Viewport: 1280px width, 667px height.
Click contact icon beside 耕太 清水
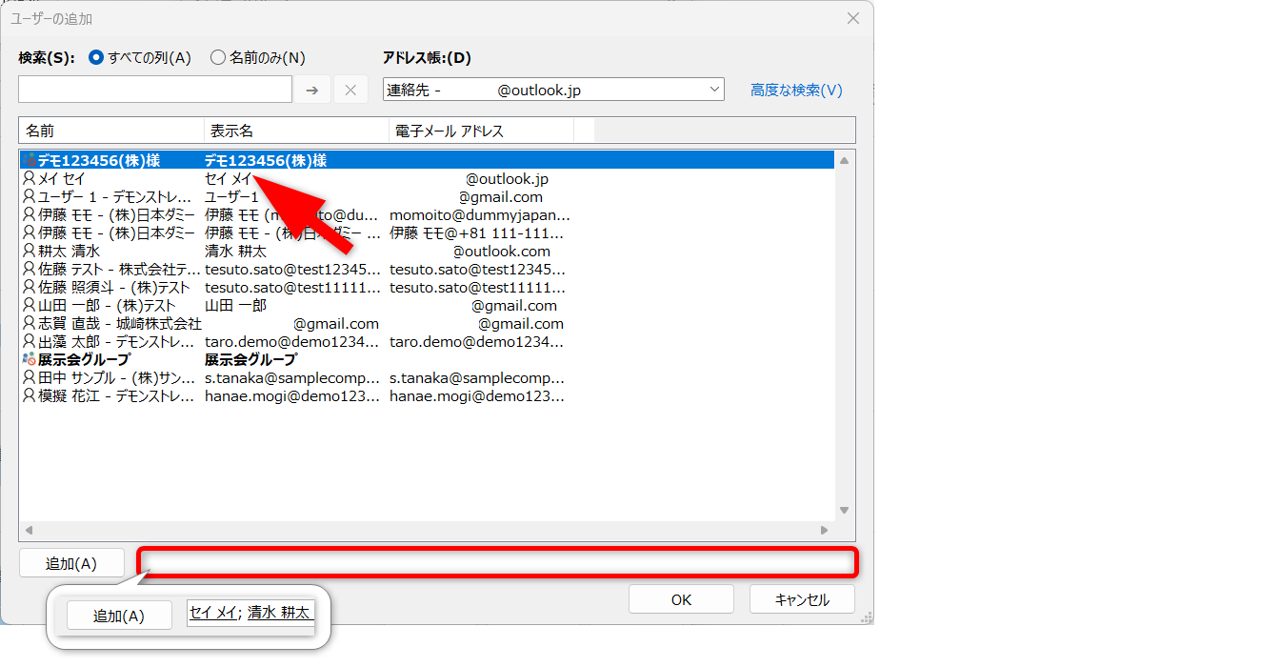(x=29, y=252)
